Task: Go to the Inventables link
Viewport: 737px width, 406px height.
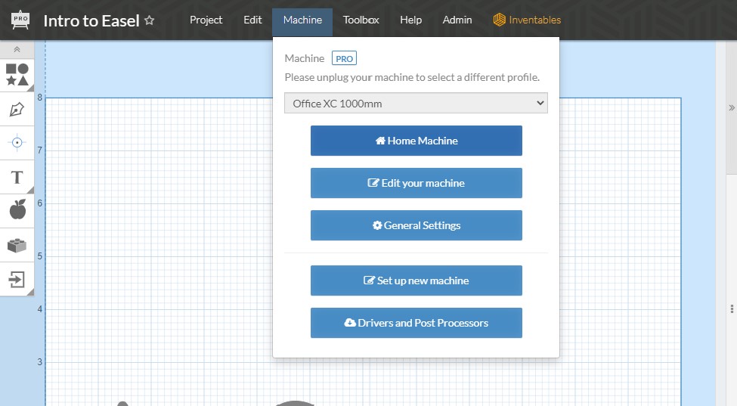Action: pyautogui.click(x=527, y=20)
